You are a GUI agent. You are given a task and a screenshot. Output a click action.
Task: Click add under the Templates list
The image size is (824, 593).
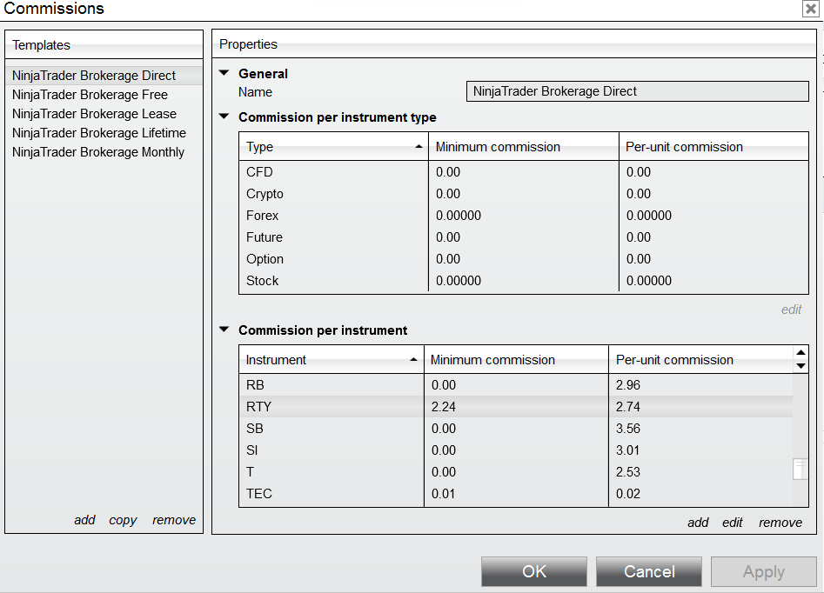(84, 519)
